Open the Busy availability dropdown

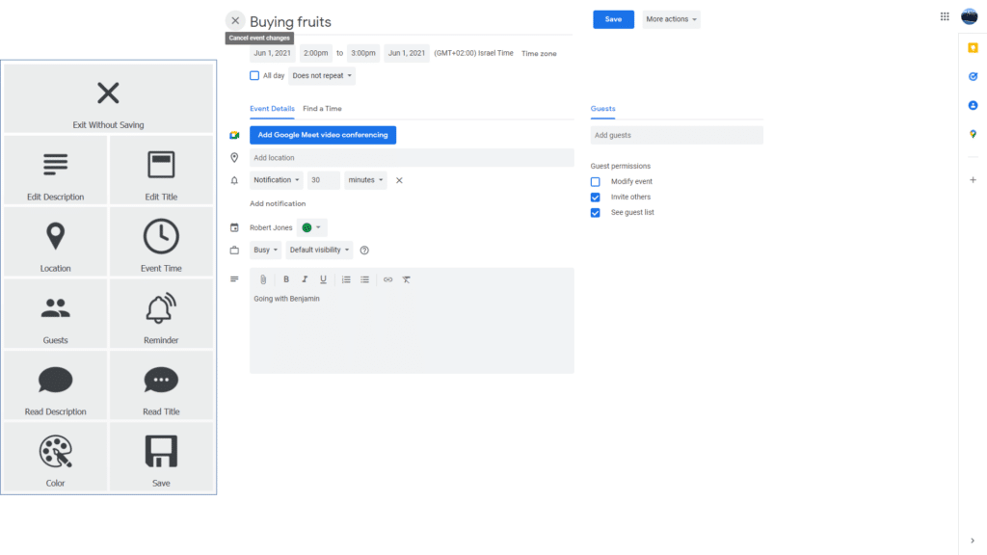click(265, 250)
